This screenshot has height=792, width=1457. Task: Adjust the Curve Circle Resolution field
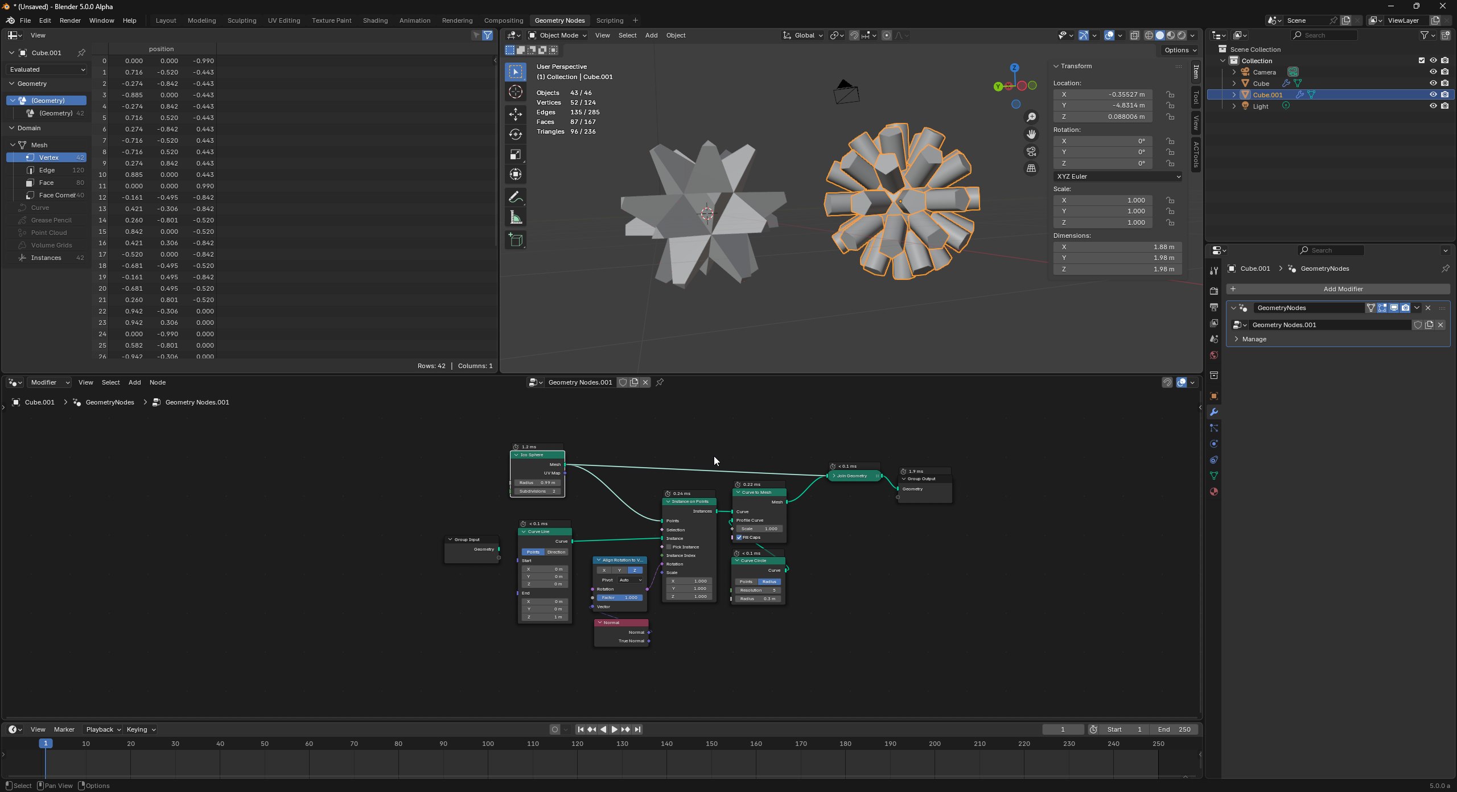[x=758, y=590]
